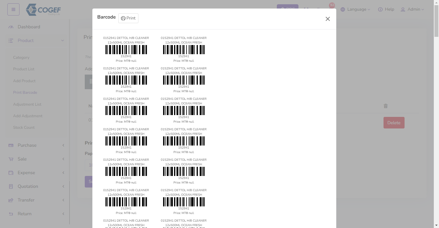Open the Adjustment List submenu item
Viewport: 439px width, 228px height.
coord(27,104)
